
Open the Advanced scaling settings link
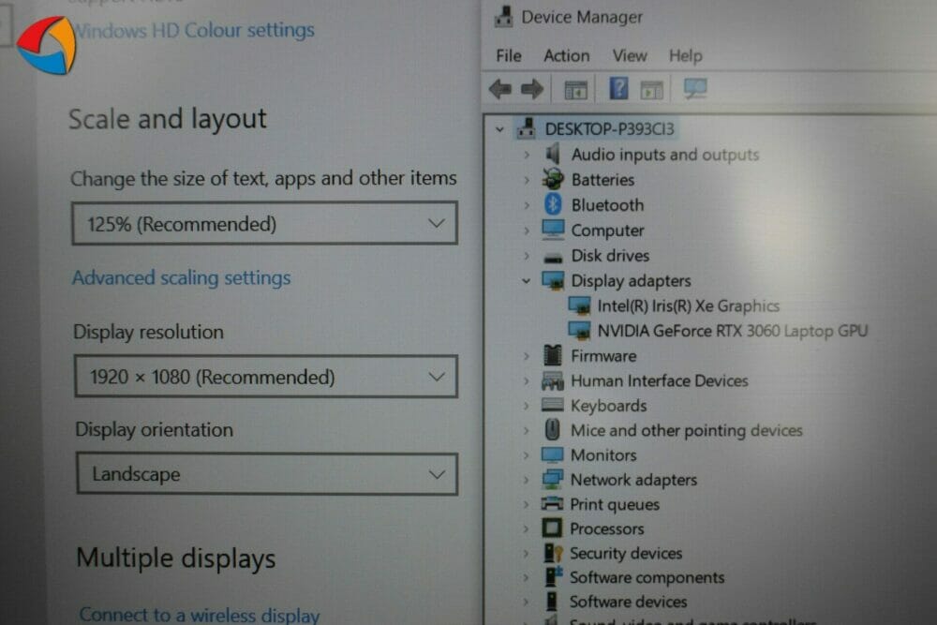coord(181,278)
